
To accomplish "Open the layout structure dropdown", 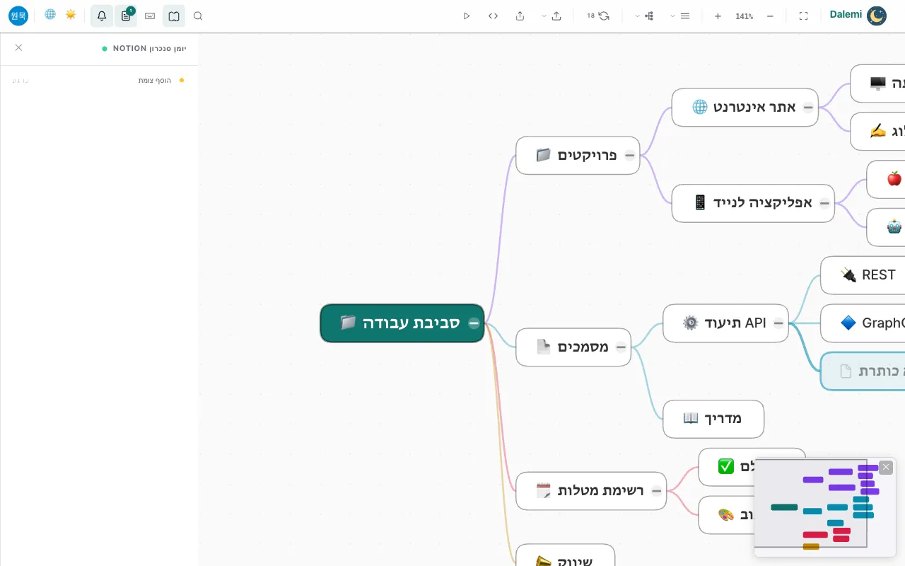I will [x=644, y=16].
